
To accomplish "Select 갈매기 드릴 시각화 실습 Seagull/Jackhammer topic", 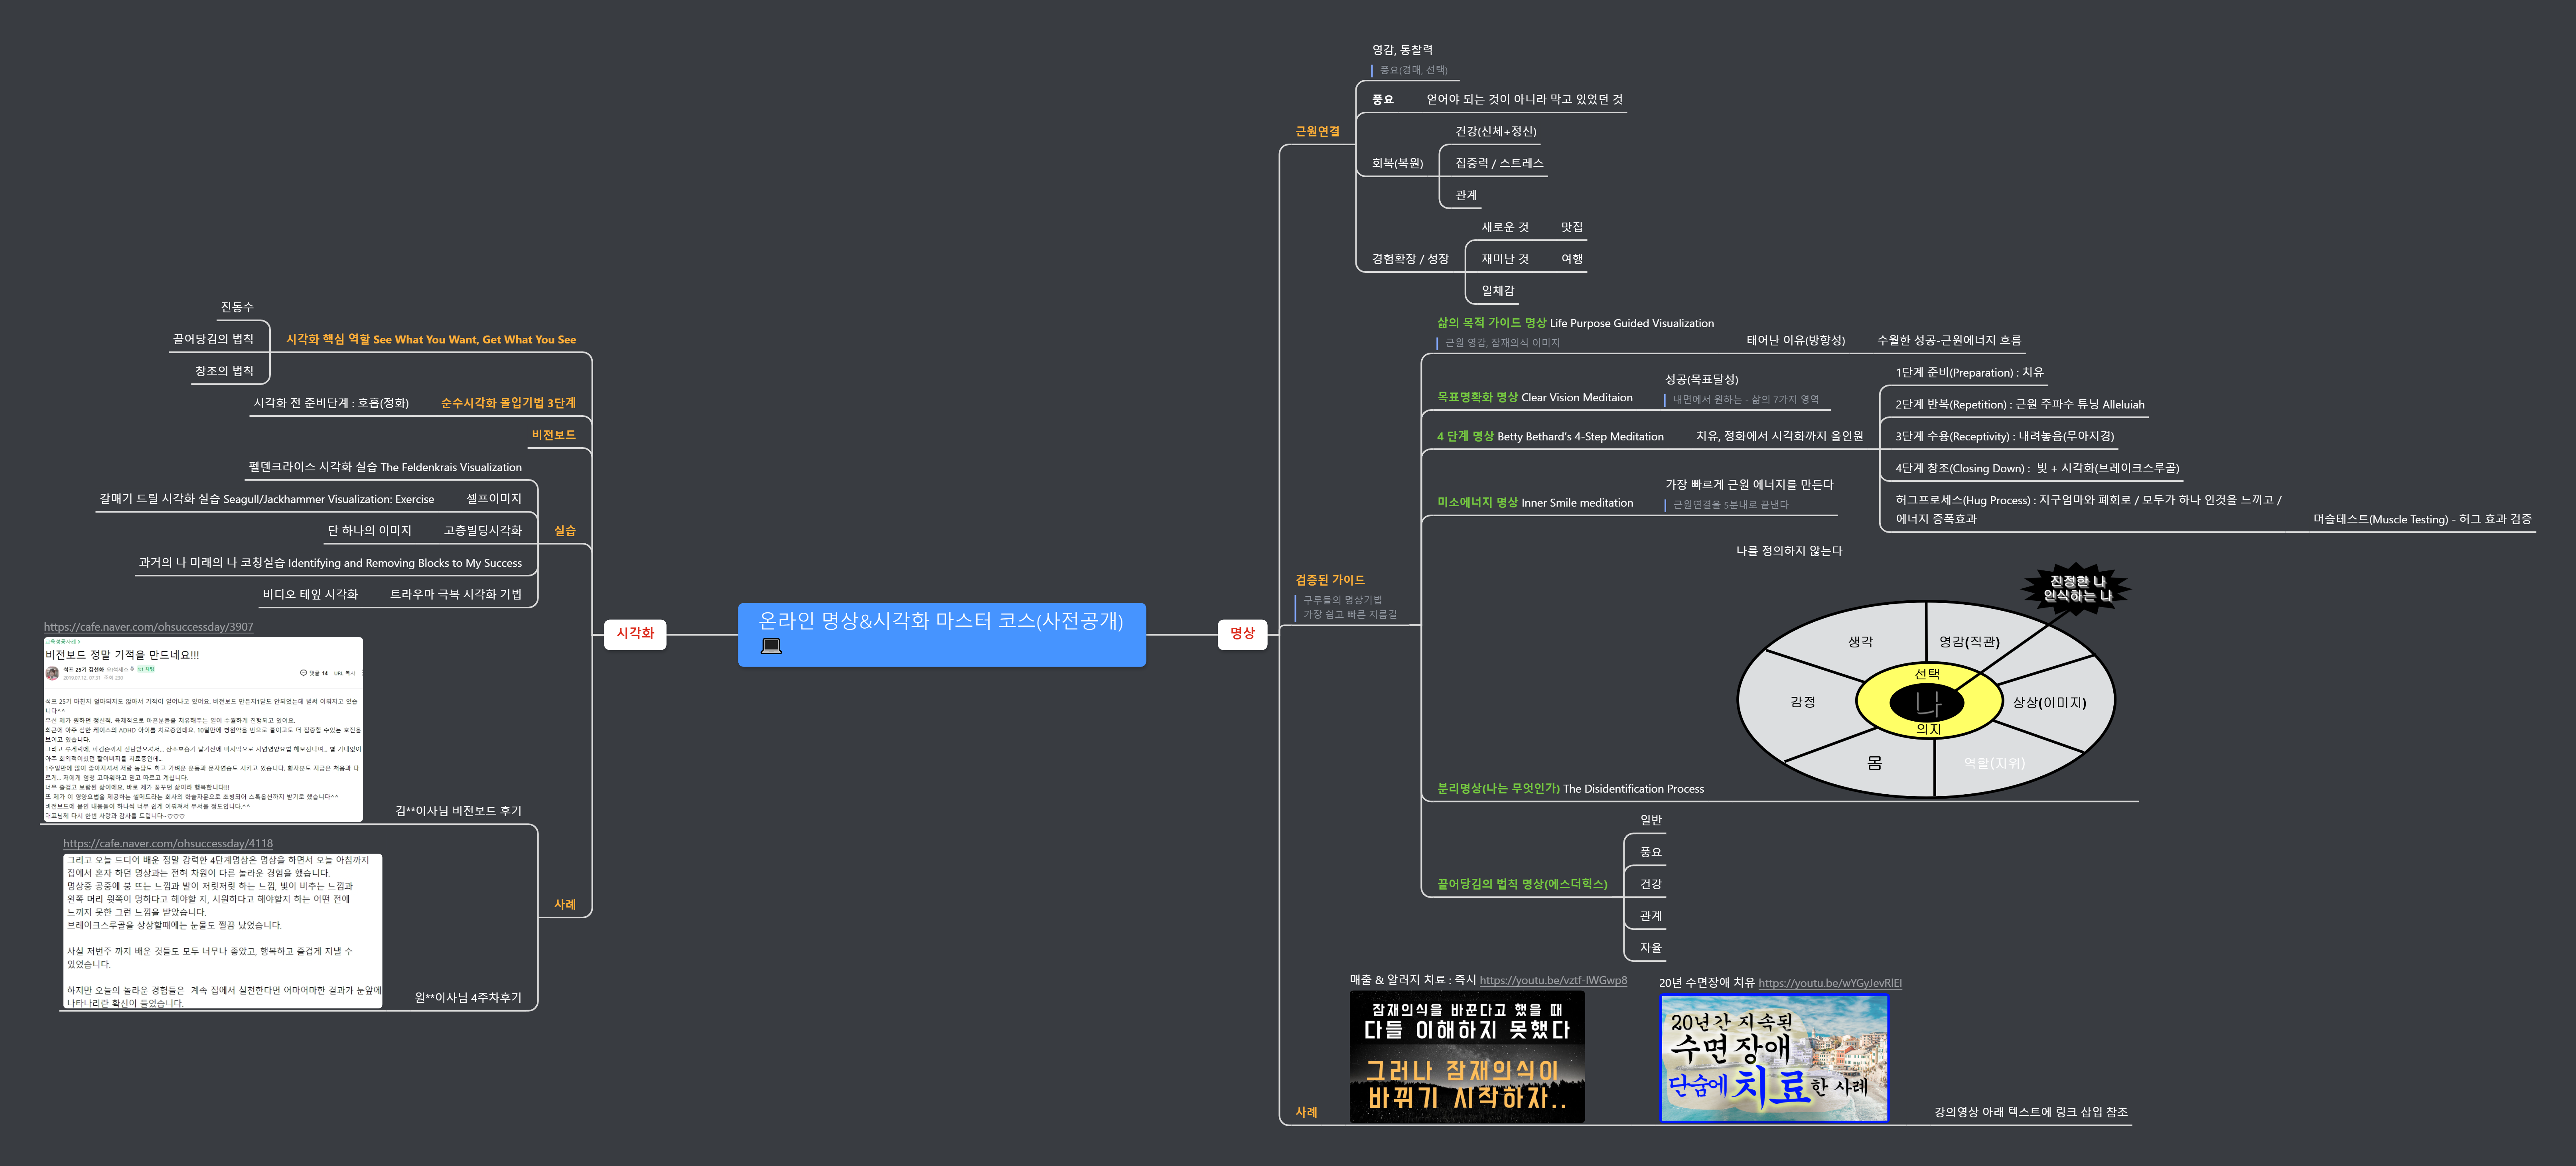I will [x=267, y=499].
